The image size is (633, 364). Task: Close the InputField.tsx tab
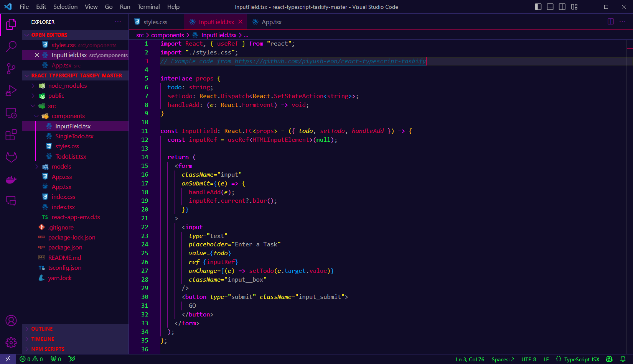coord(241,22)
